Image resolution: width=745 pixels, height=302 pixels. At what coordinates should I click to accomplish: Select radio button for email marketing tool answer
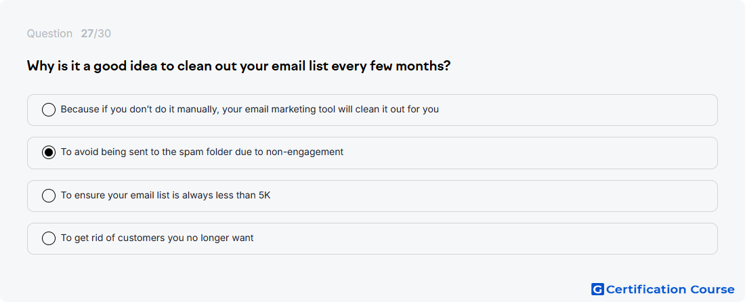(x=49, y=110)
